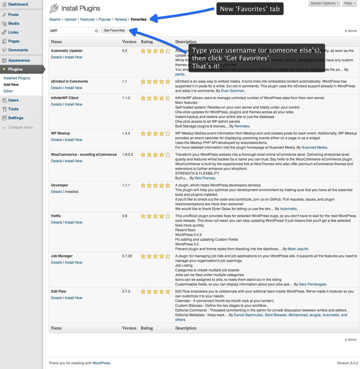
Task: Switch to the Featured tab
Action: click(x=87, y=19)
